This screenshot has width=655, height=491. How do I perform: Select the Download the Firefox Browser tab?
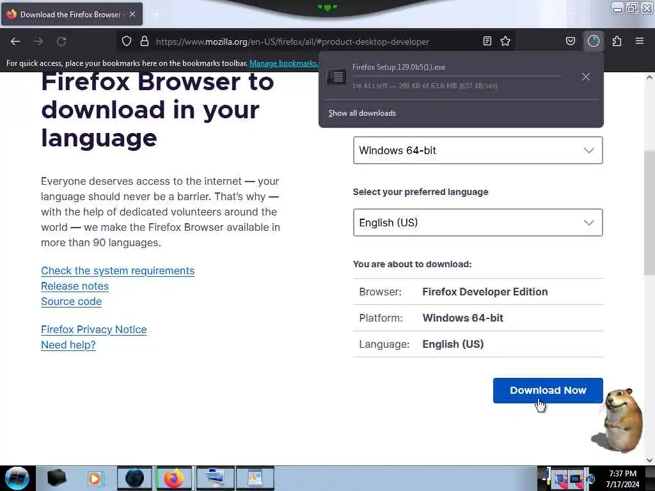[x=72, y=14]
